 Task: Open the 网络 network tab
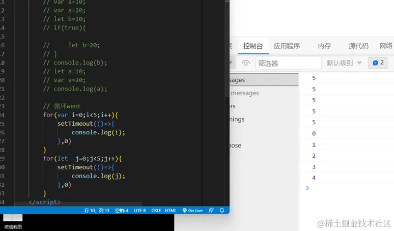click(386, 46)
